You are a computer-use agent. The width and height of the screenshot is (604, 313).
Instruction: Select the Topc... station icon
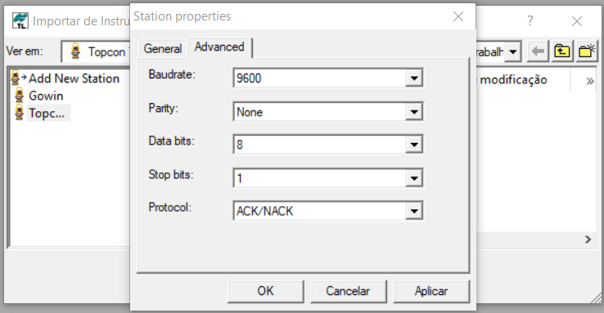tap(19, 113)
